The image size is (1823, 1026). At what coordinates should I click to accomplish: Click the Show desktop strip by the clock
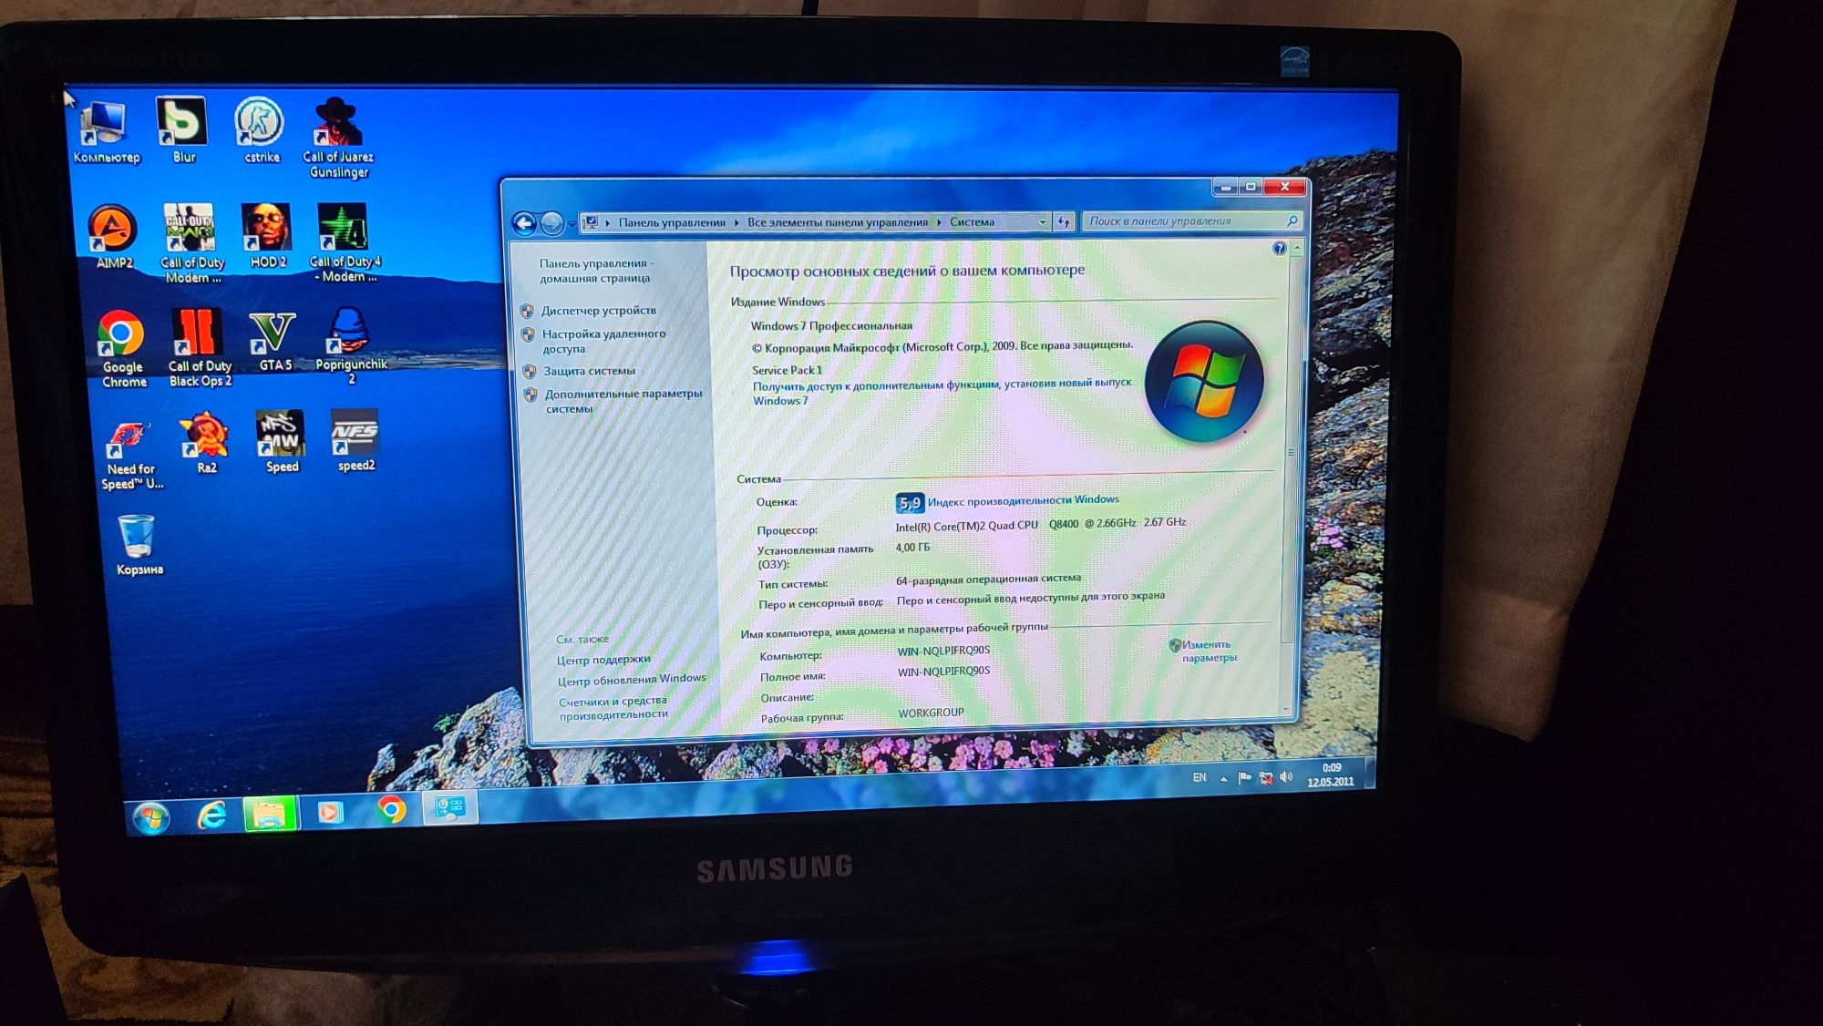[x=1369, y=772]
